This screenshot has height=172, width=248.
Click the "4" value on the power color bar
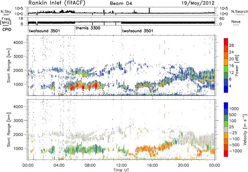[x=230, y=86]
